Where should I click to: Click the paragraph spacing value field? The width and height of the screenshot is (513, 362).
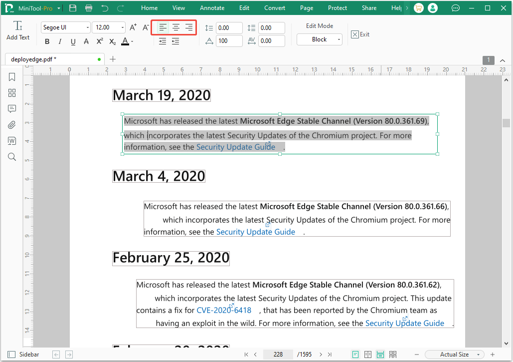pos(272,28)
